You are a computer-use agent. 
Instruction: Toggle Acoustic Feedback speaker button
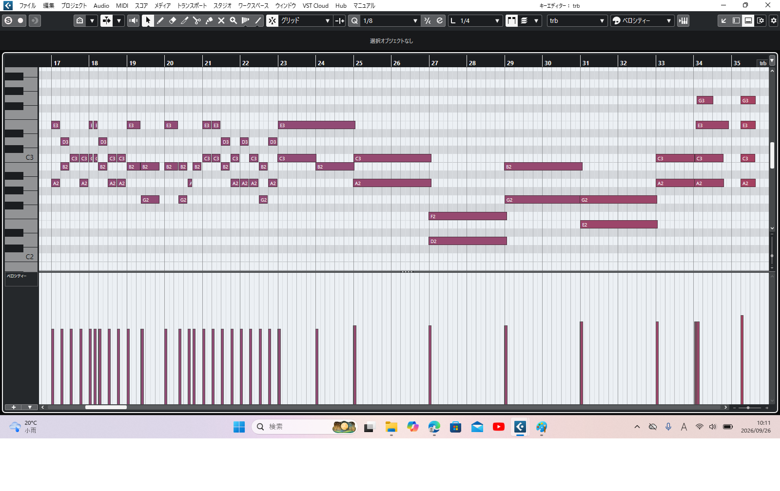coord(133,20)
